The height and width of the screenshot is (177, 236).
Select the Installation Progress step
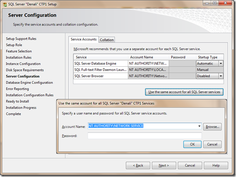21,107
